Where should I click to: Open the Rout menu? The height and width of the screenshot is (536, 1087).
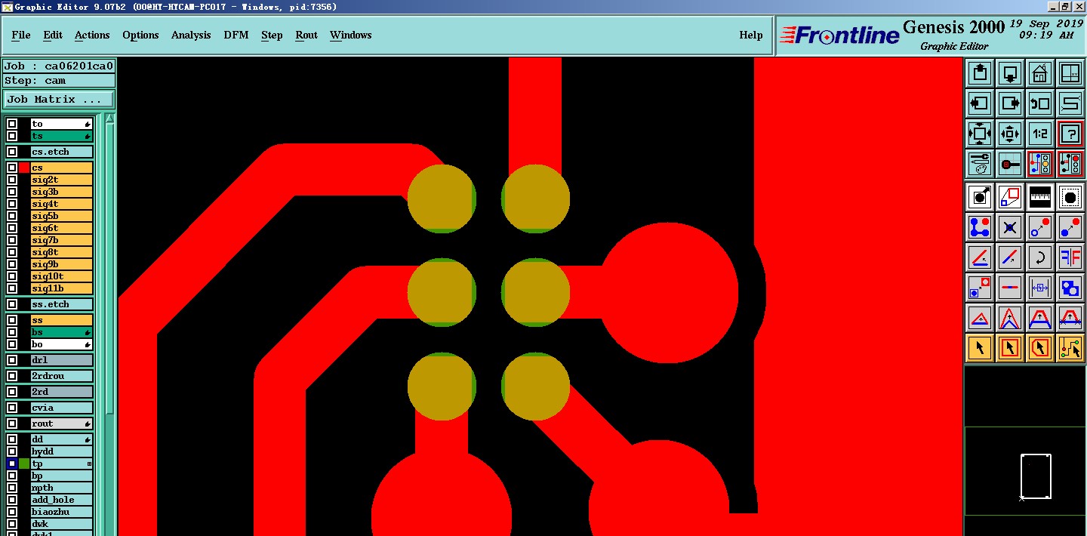coord(306,35)
